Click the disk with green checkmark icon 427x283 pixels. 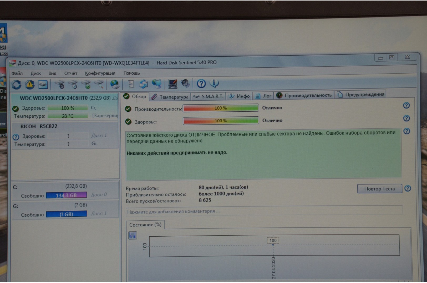click(x=86, y=84)
